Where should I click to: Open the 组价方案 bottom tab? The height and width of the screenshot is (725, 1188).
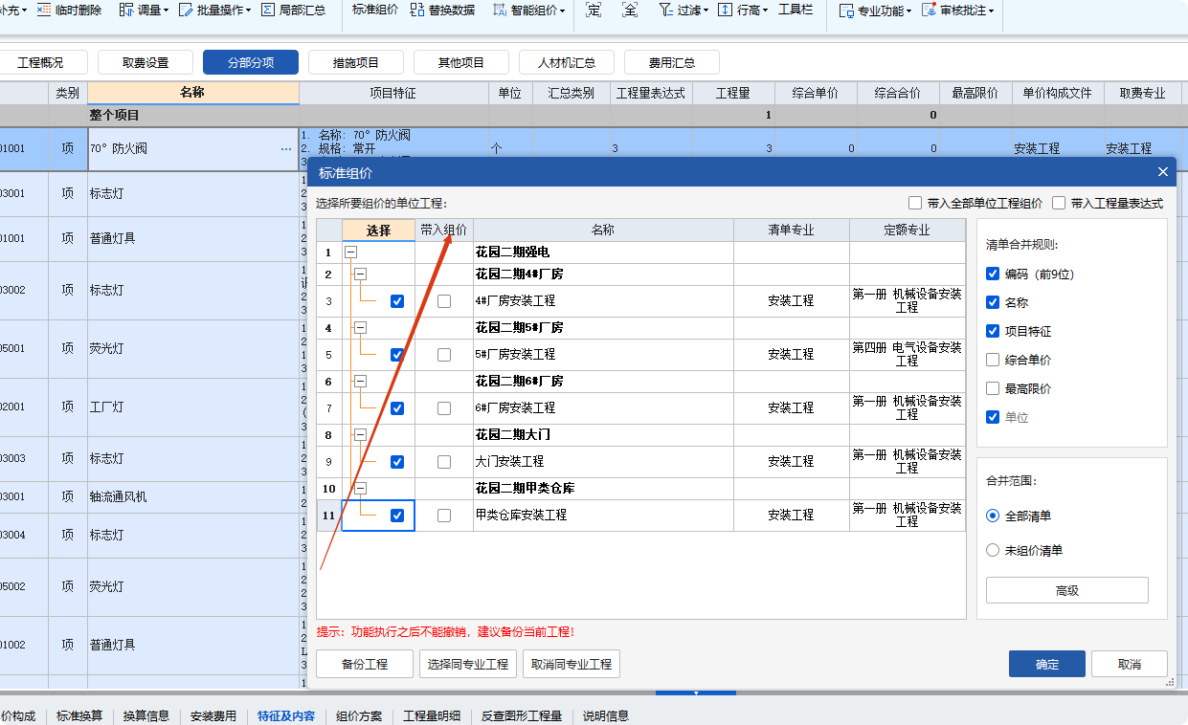[358, 714]
